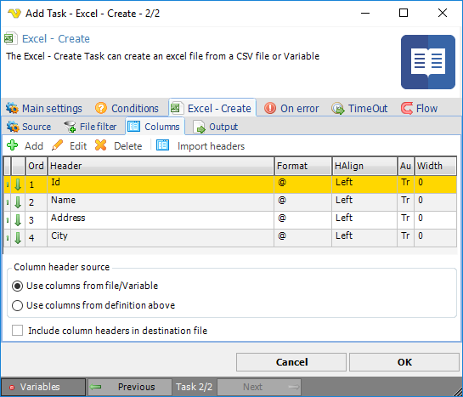
Task: Click the Edit pencil icon
Action: [57, 145]
